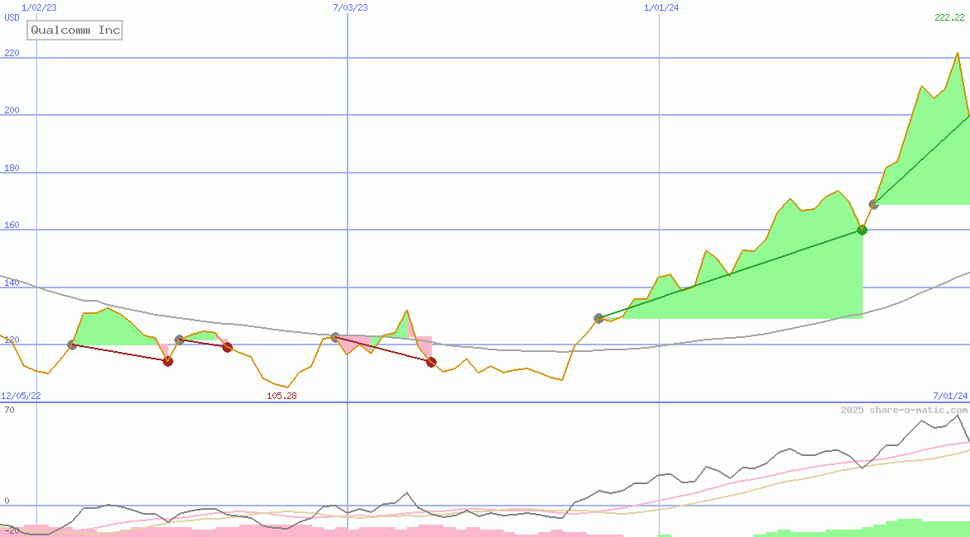Select the second red marker on the downtrend line

[x=228, y=347]
